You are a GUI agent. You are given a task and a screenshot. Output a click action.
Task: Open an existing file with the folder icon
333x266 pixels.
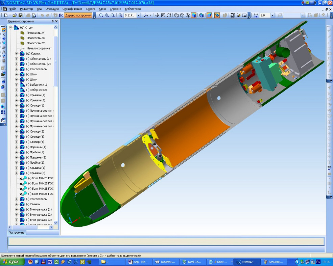tap(15, 16)
